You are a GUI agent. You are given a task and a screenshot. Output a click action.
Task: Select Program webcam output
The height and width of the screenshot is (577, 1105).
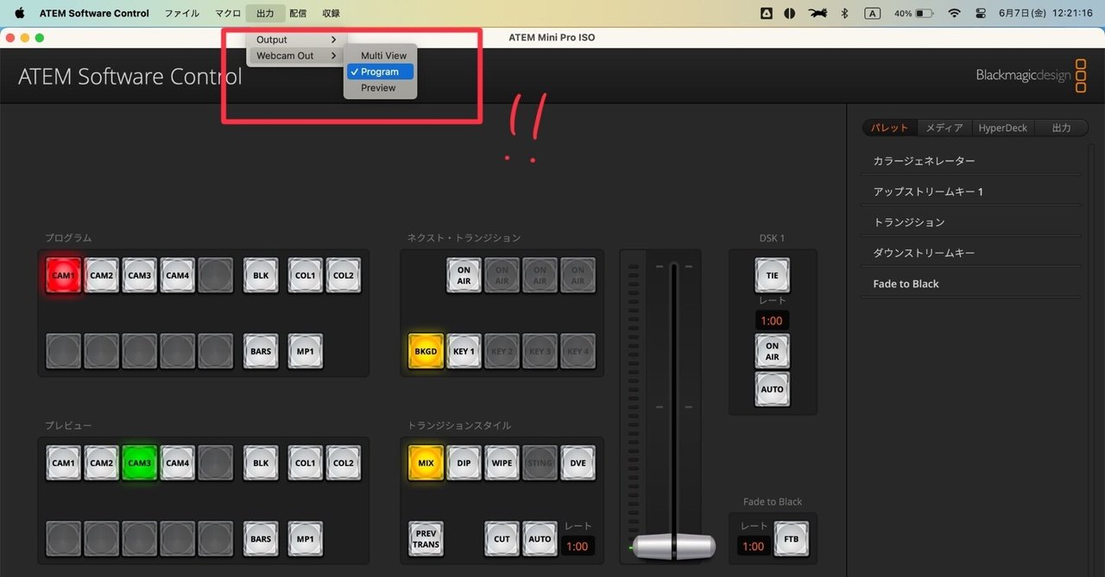[x=380, y=72]
